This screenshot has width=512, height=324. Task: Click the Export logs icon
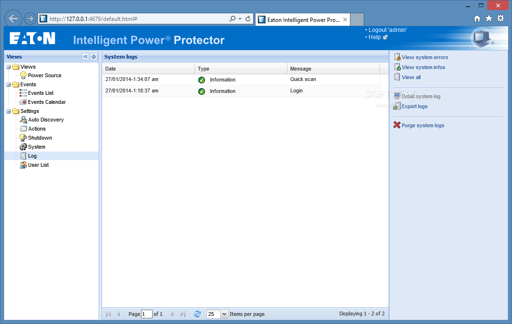point(397,106)
